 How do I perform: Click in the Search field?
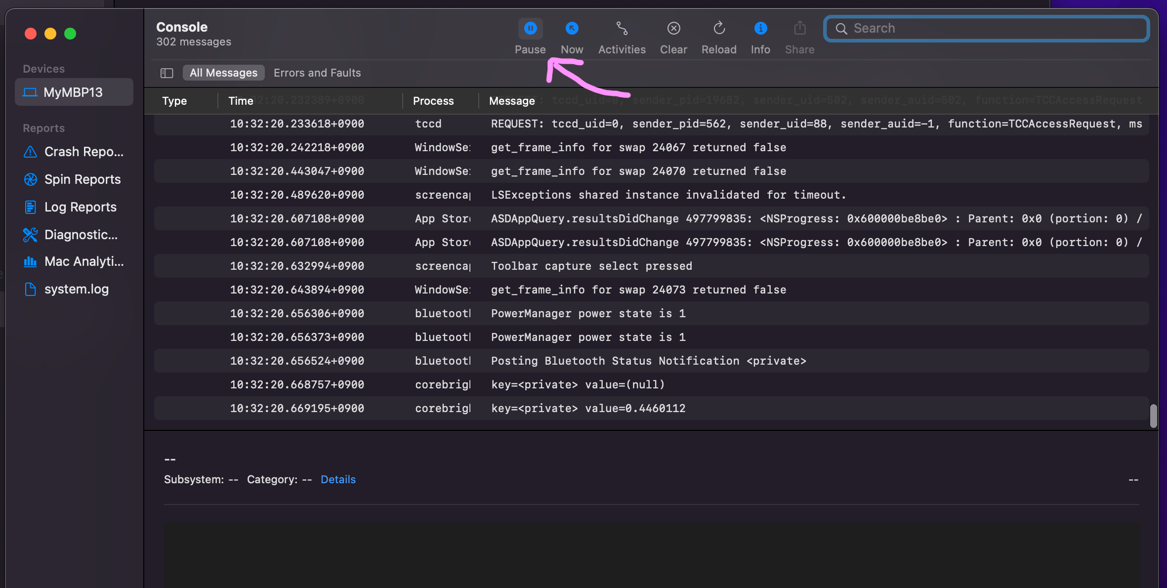click(993, 29)
